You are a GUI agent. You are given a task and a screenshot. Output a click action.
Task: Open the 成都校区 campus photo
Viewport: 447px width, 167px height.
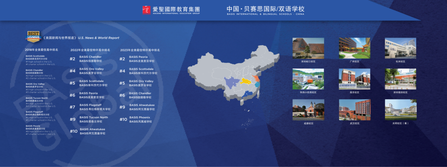click(x=308, y=110)
